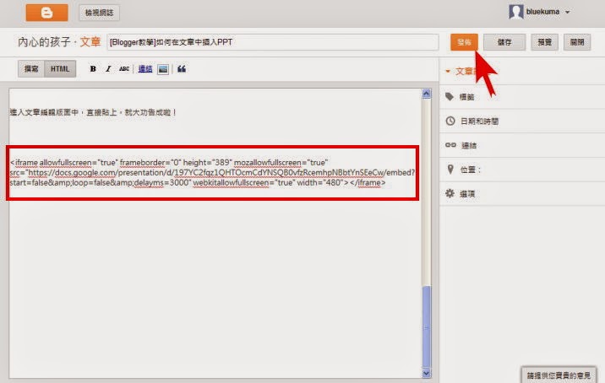Switch to Compose editing mode tab

point(31,69)
